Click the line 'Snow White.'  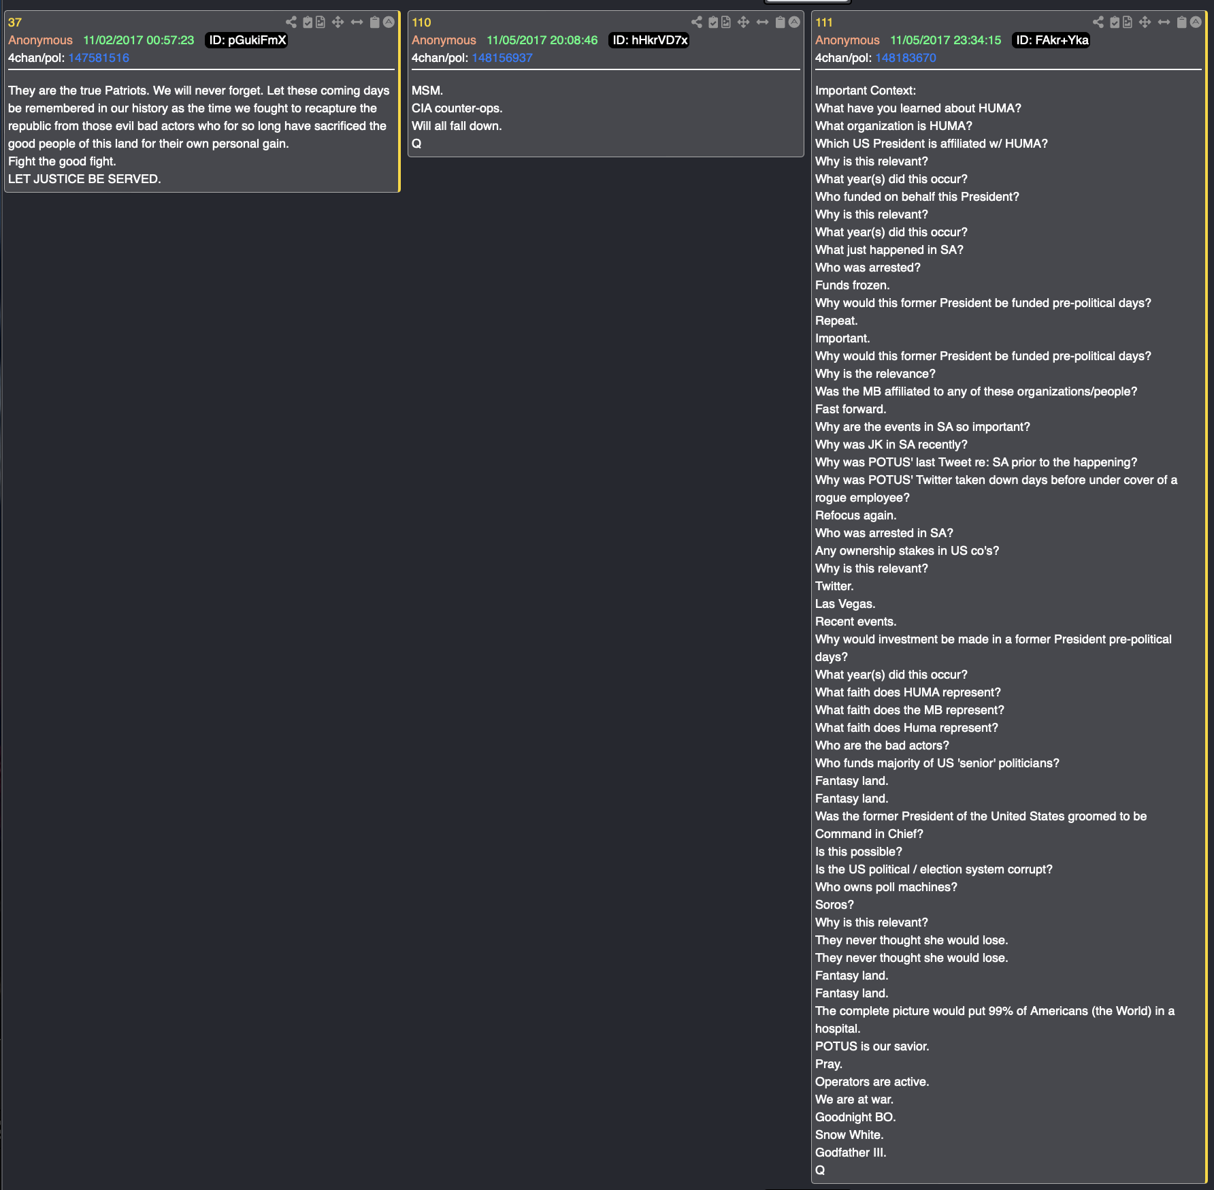tap(849, 1135)
